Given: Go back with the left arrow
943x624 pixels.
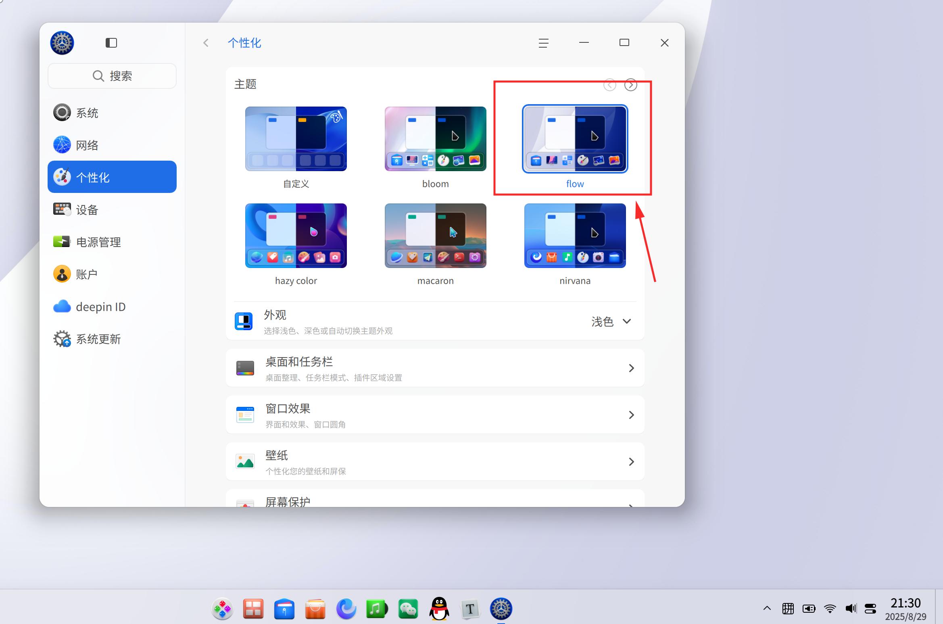Looking at the screenshot, I should [206, 43].
